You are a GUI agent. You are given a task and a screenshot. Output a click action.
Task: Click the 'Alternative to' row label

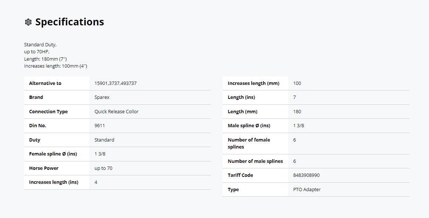(45, 83)
